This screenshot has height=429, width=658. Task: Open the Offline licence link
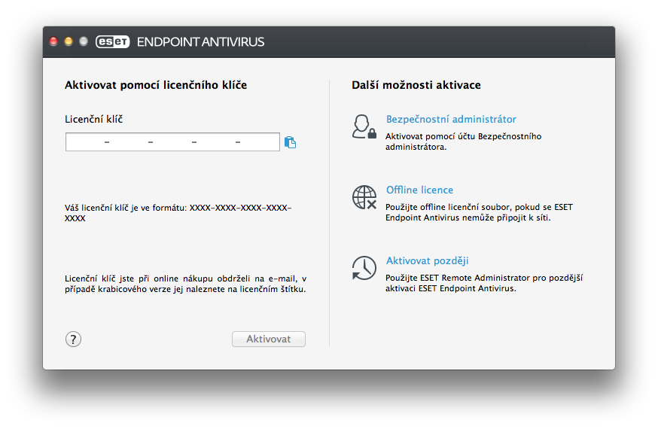click(x=419, y=190)
